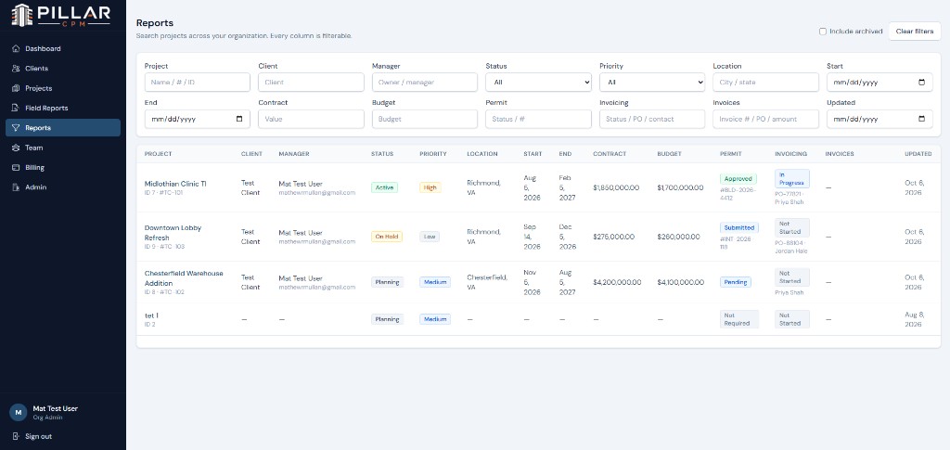Click the Clear filters button

914,32
